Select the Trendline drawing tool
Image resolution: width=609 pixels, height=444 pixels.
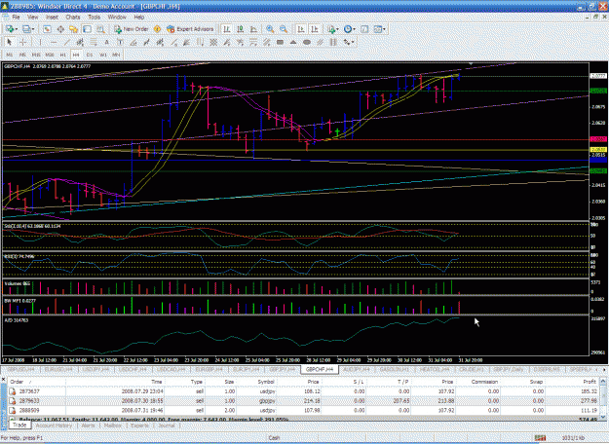click(x=67, y=42)
